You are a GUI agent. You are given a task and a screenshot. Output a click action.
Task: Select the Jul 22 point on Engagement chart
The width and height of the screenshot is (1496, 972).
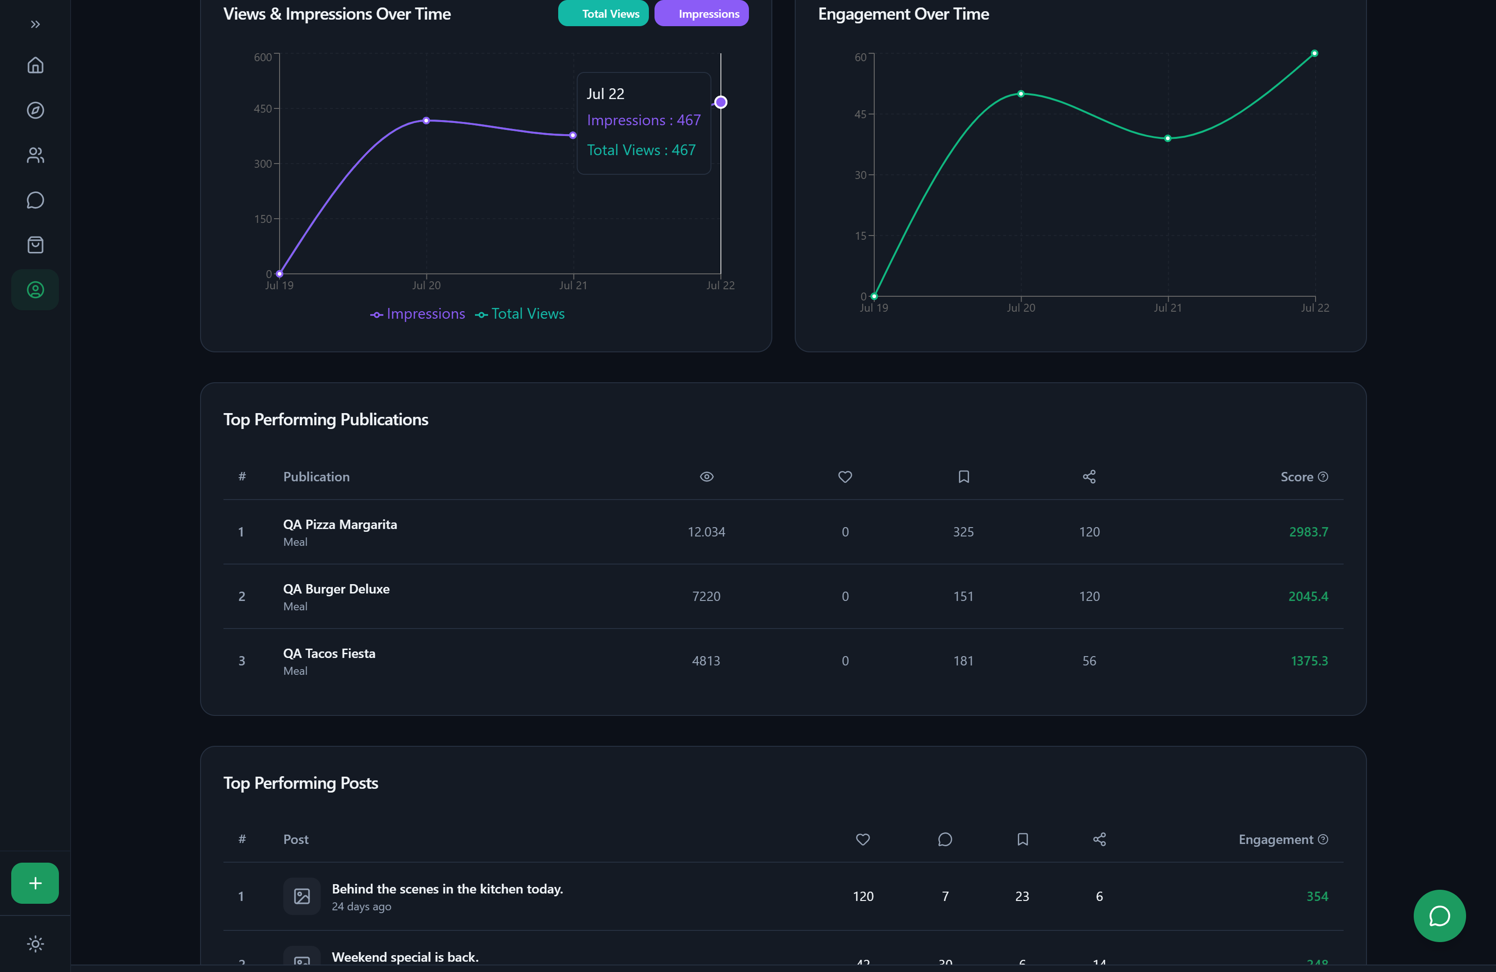tap(1314, 53)
